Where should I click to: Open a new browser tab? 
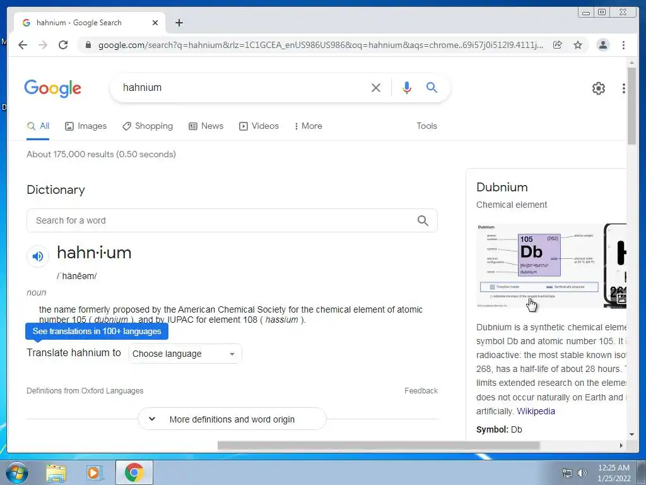pos(179,23)
